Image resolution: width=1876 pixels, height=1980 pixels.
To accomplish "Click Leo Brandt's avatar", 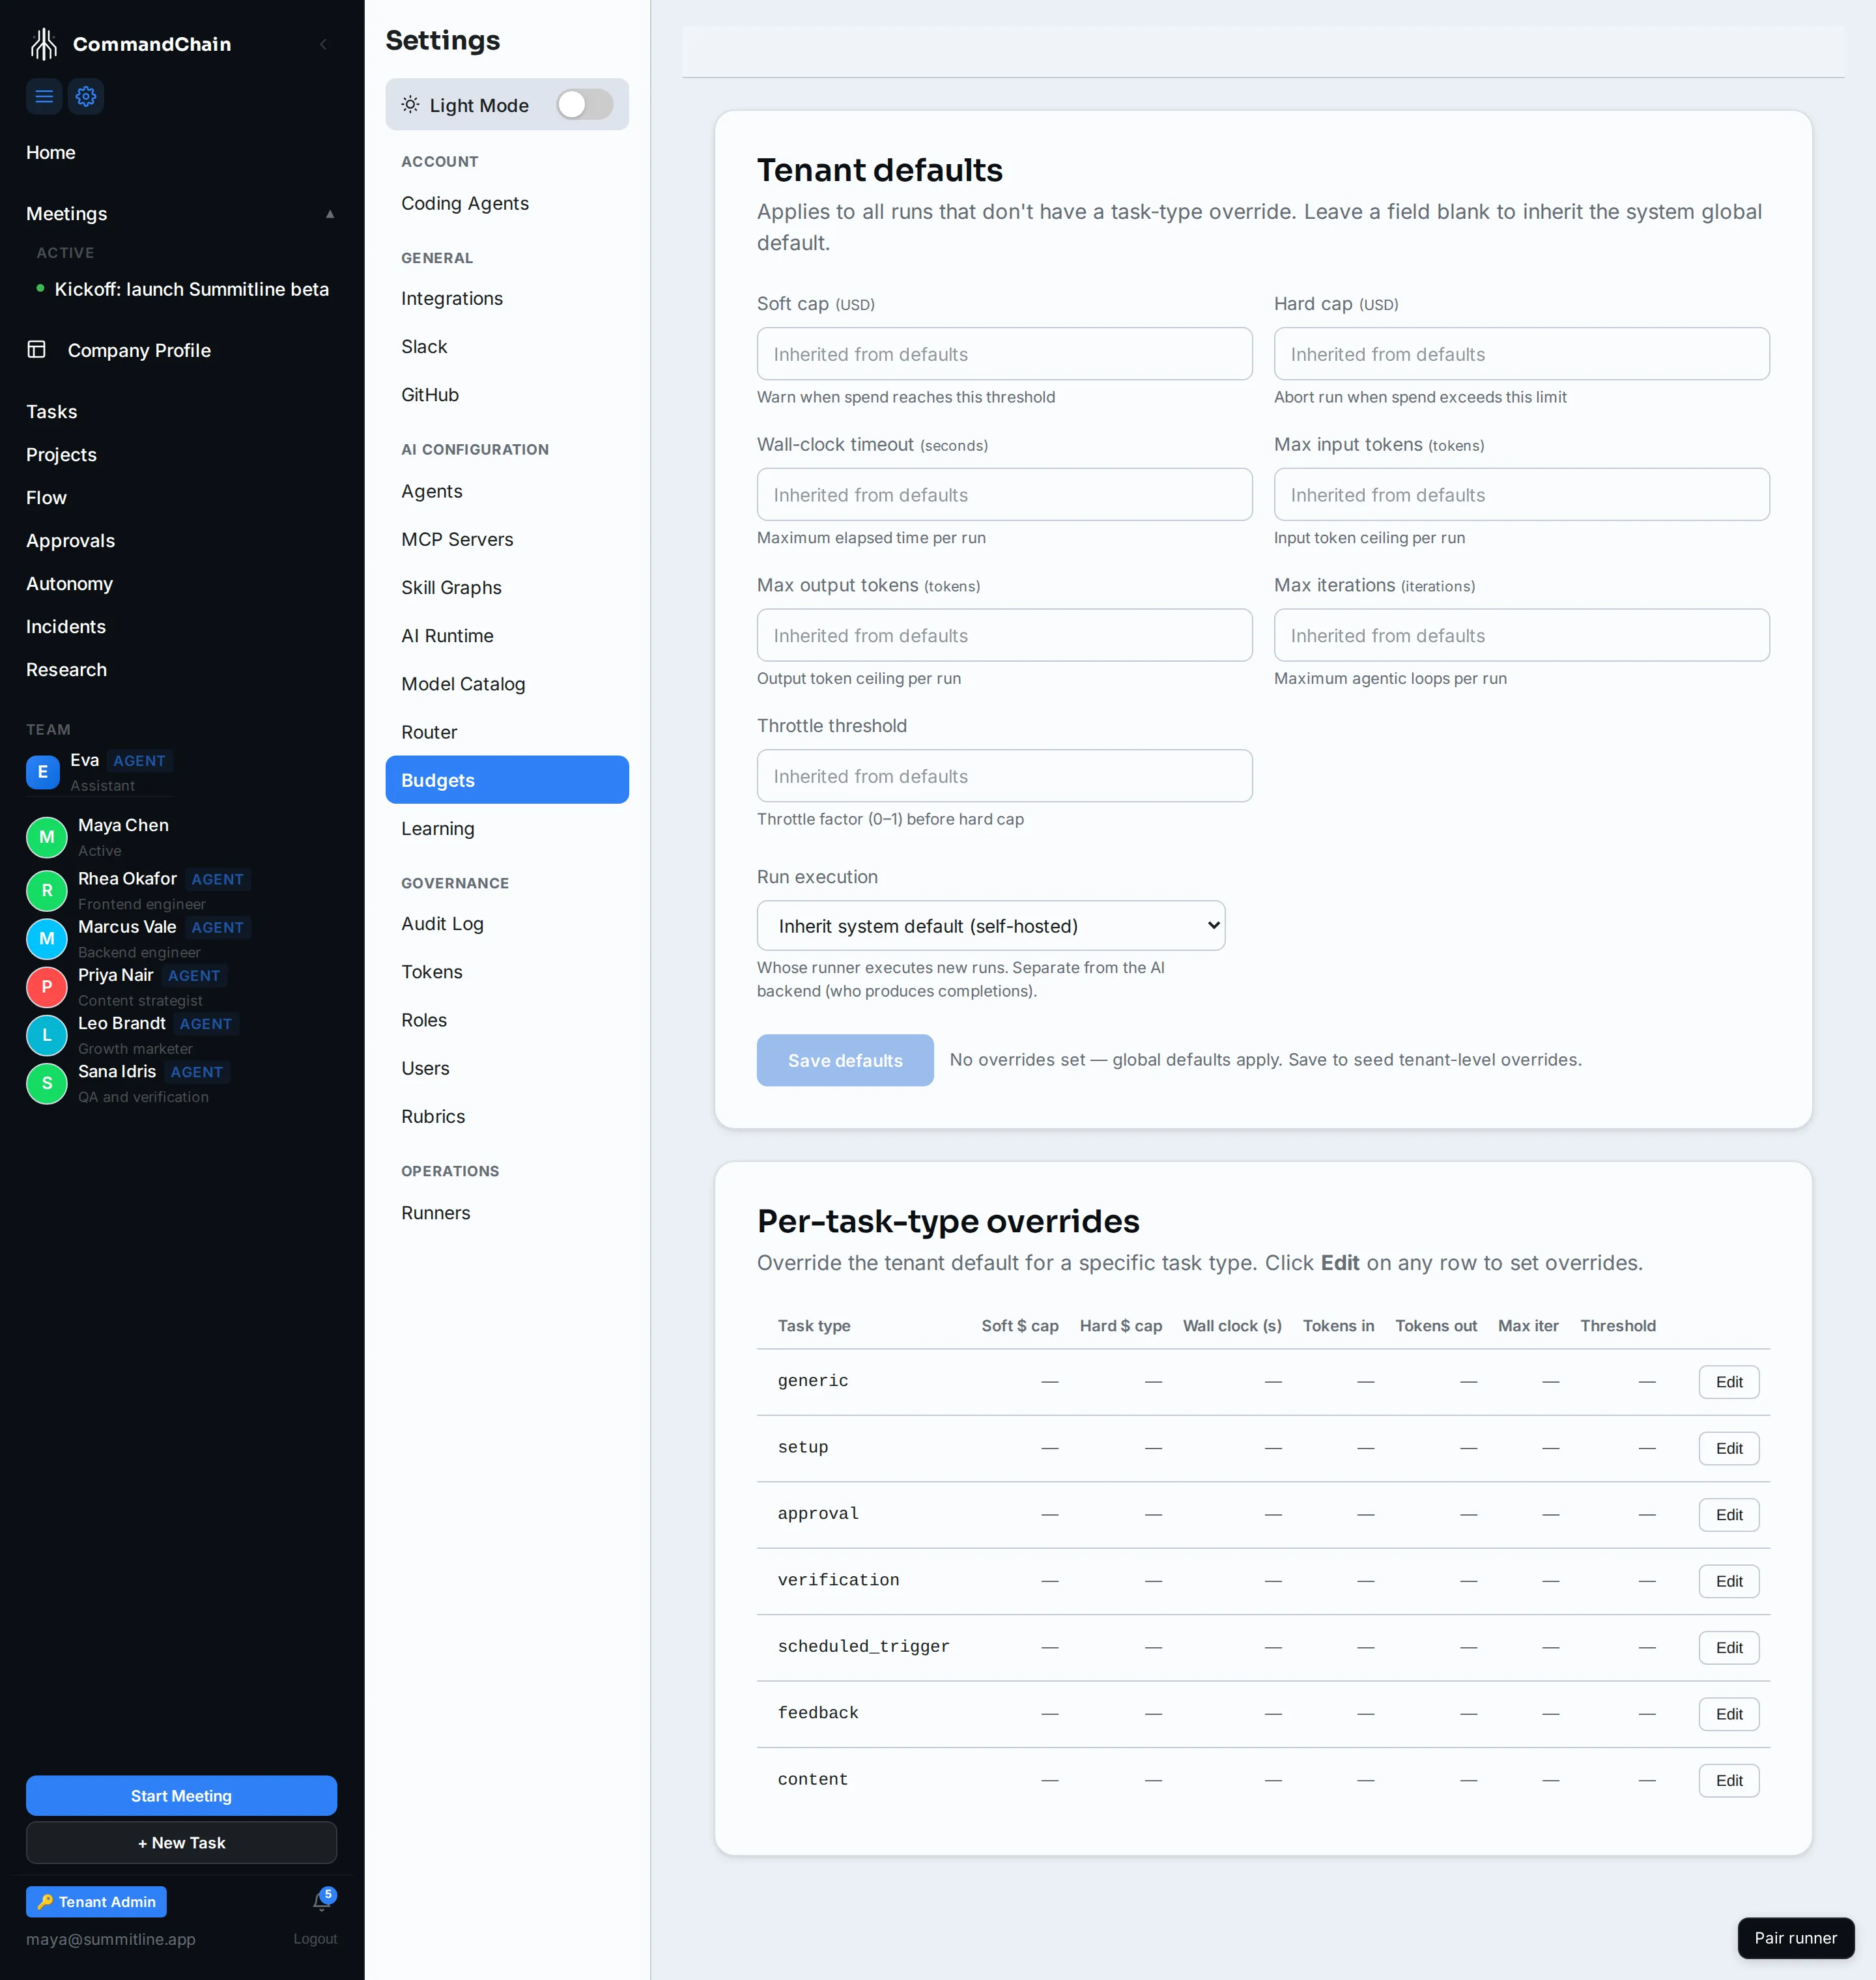I will 47,1034.
